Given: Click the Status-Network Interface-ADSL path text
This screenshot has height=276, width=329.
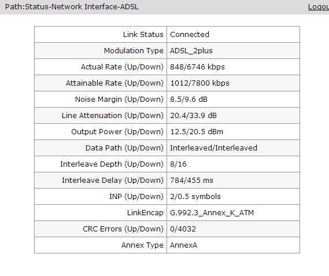Looking at the screenshot, I should (x=82, y=7).
